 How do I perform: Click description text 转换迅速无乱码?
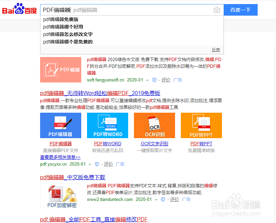point(107,150)
